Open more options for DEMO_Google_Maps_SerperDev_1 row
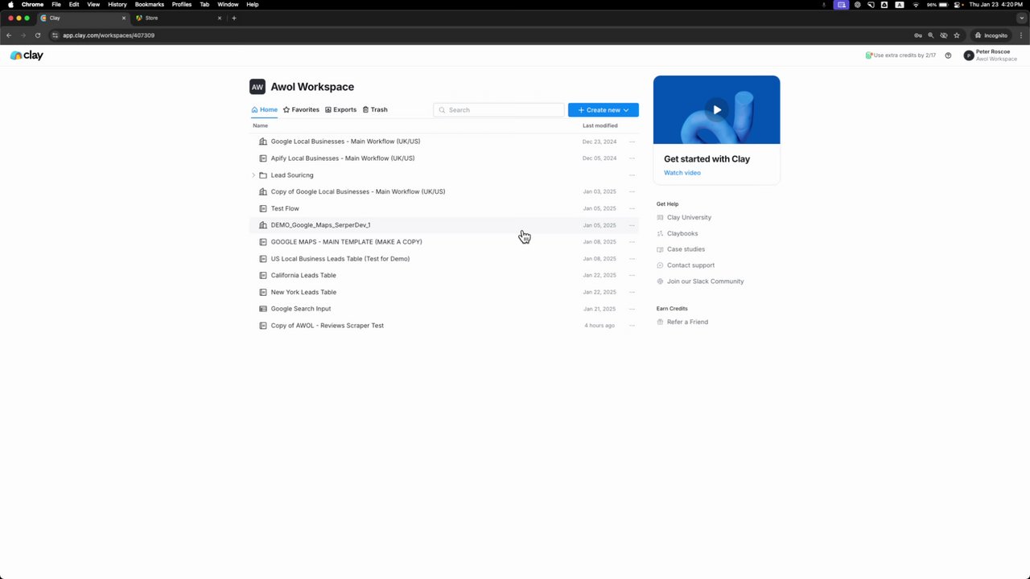 tap(632, 225)
